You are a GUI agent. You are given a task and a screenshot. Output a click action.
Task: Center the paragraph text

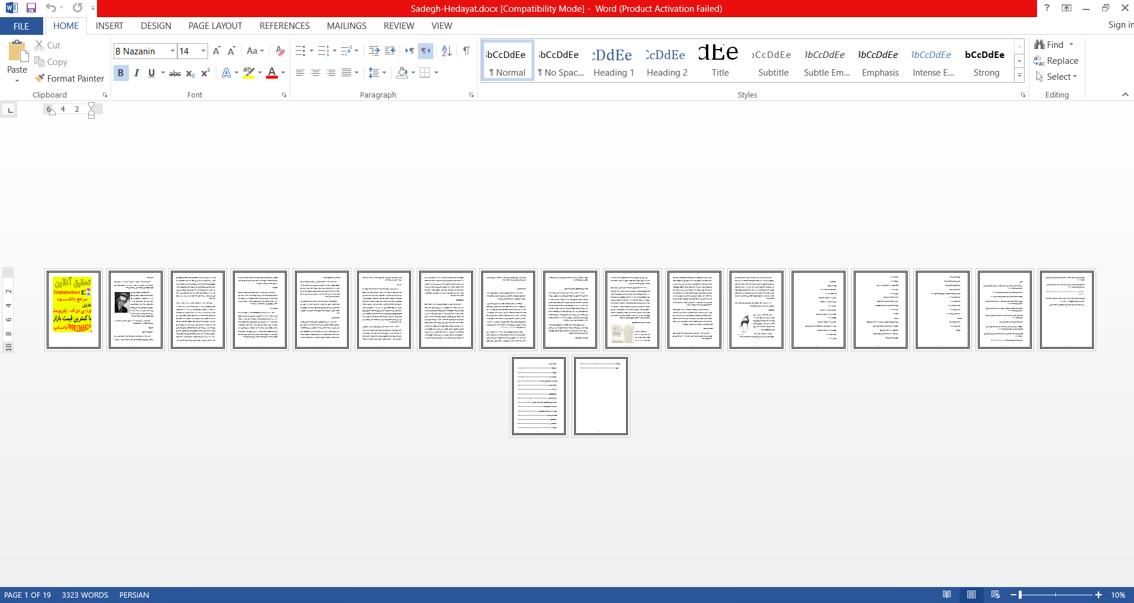(x=316, y=73)
